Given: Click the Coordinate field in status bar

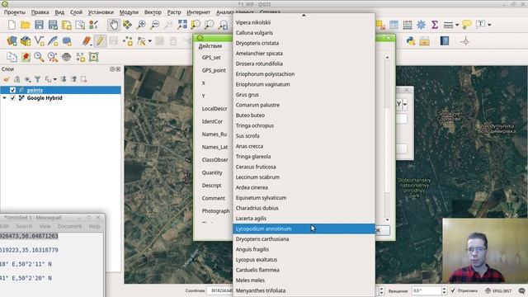Looking at the screenshot, I should point(220,290).
